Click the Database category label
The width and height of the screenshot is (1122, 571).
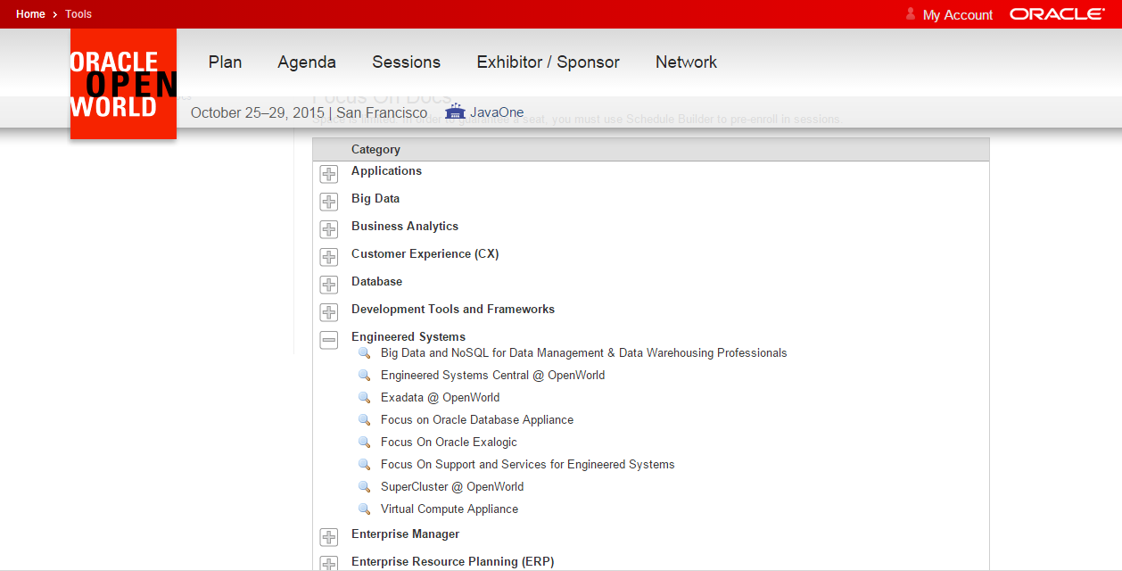(x=377, y=282)
